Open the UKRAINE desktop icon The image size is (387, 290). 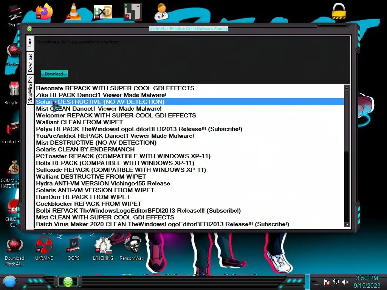44,248
